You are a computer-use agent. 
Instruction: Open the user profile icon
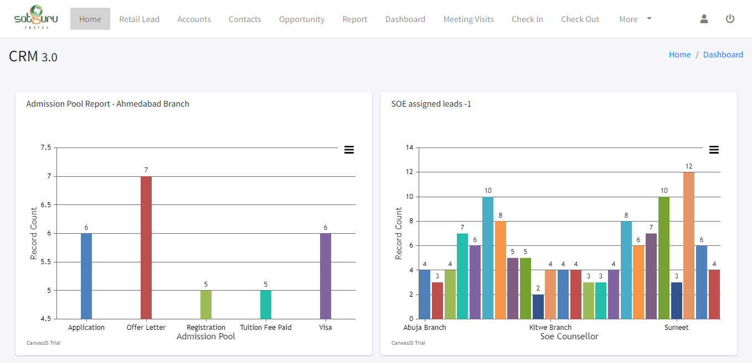pyautogui.click(x=704, y=19)
